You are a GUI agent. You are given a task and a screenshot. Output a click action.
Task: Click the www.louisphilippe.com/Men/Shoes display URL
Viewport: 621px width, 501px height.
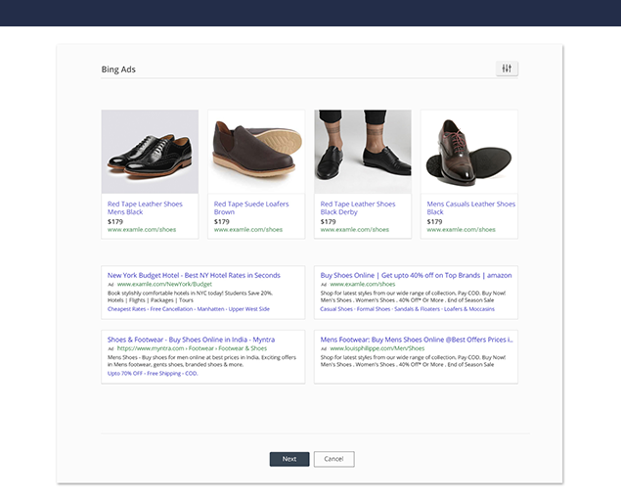coord(377,348)
